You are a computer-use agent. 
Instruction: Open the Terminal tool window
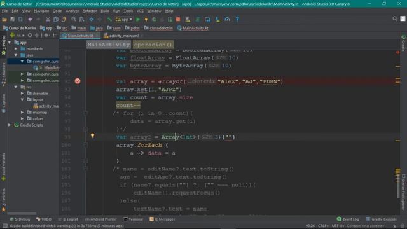click(133, 219)
